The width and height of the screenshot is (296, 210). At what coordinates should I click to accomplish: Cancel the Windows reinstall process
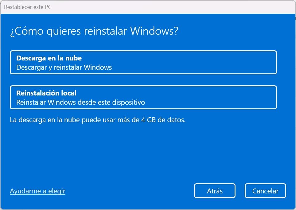(265, 191)
